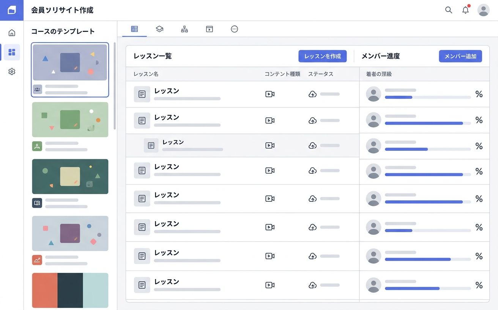This screenshot has height=310, width=498.
Task: Click the first member's progress bar
Action: click(x=428, y=97)
